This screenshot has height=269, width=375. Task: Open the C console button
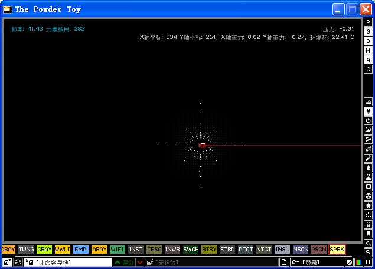[369, 69]
